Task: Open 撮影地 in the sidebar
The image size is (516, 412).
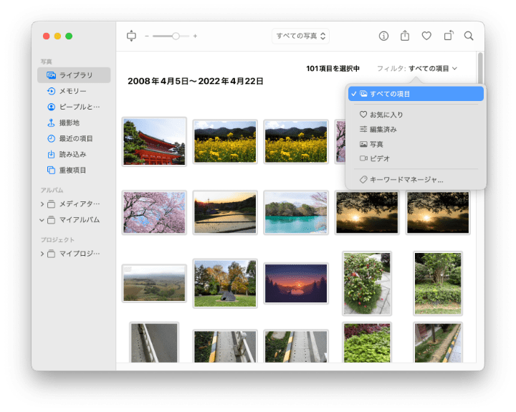Action: (70, 123)
